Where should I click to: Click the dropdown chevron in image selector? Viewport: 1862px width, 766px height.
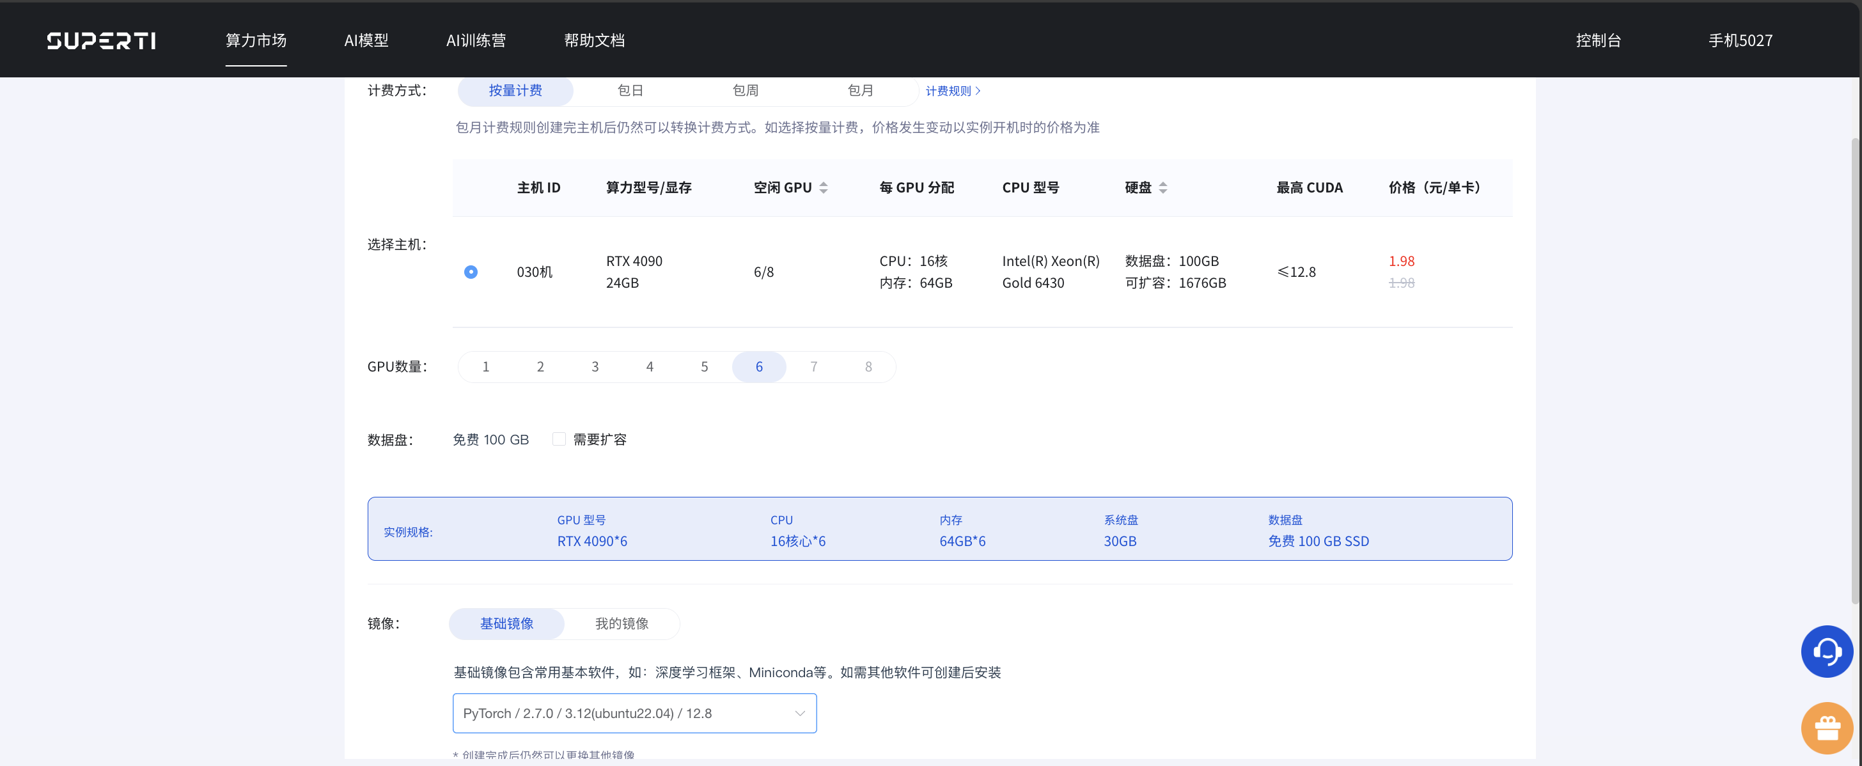(x=799, y=713)
